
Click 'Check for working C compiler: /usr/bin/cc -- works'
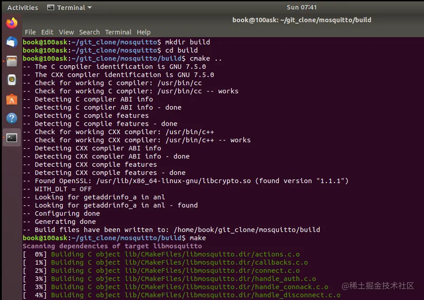point(130,91)
